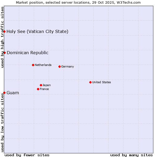Viewport: 157px width, 157px height.
Task: Click the red marker for Holy See
Action: [4, 31]
